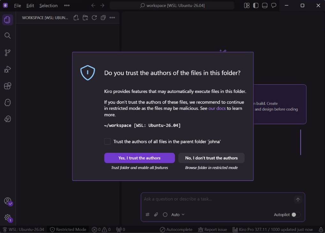Refresh the Explorer tree
This screenshot has height=233, width=325.
(94, 18)
